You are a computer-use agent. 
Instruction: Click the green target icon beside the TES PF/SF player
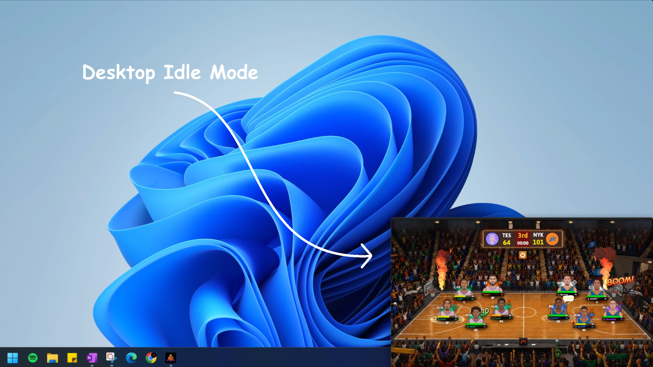coord(455,307)
